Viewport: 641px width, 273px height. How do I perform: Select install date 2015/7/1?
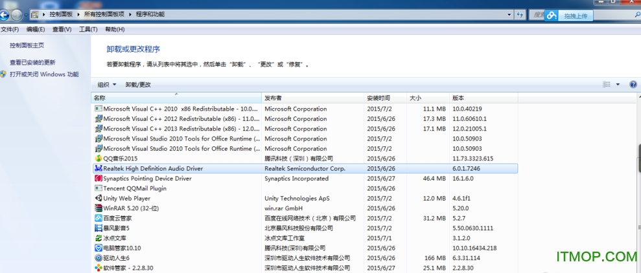pos(379,238)
